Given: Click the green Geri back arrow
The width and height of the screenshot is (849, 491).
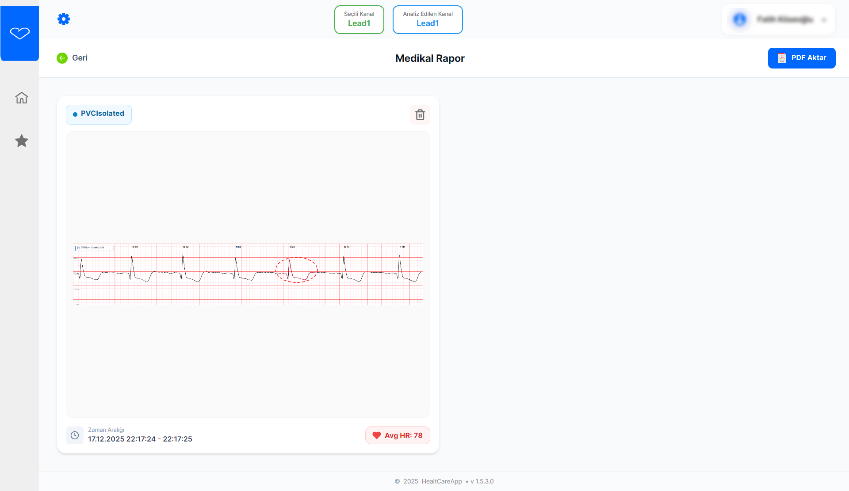Looking at the screenshot, I should (62, 58).
